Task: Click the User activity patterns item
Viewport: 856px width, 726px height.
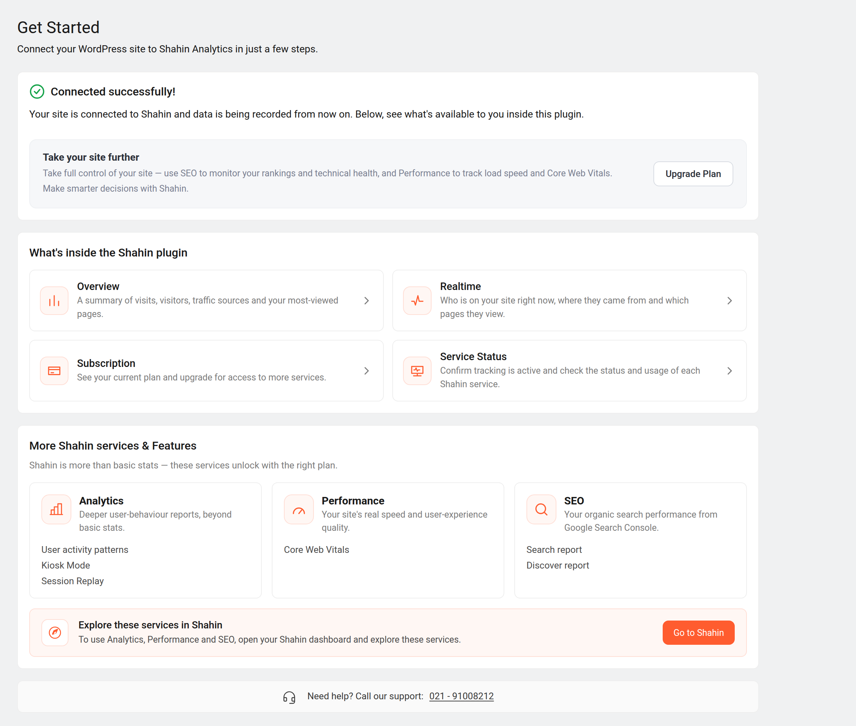Action: pos(85,550)
